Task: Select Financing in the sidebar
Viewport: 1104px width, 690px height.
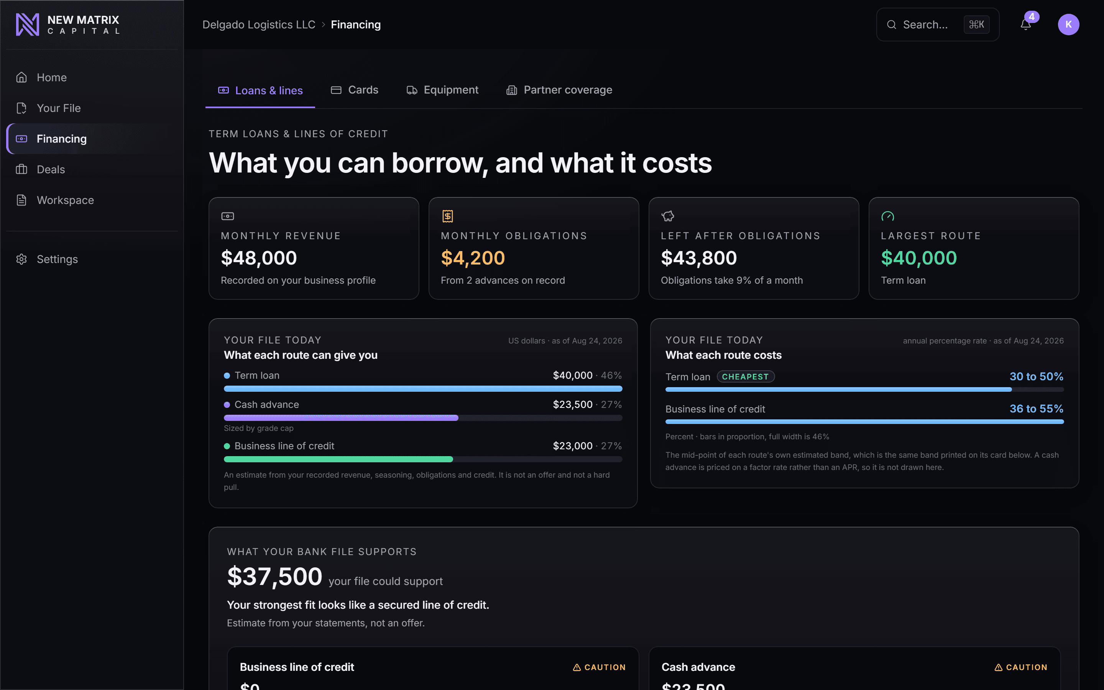Action: pyautogui.click(x=92, y=139)
